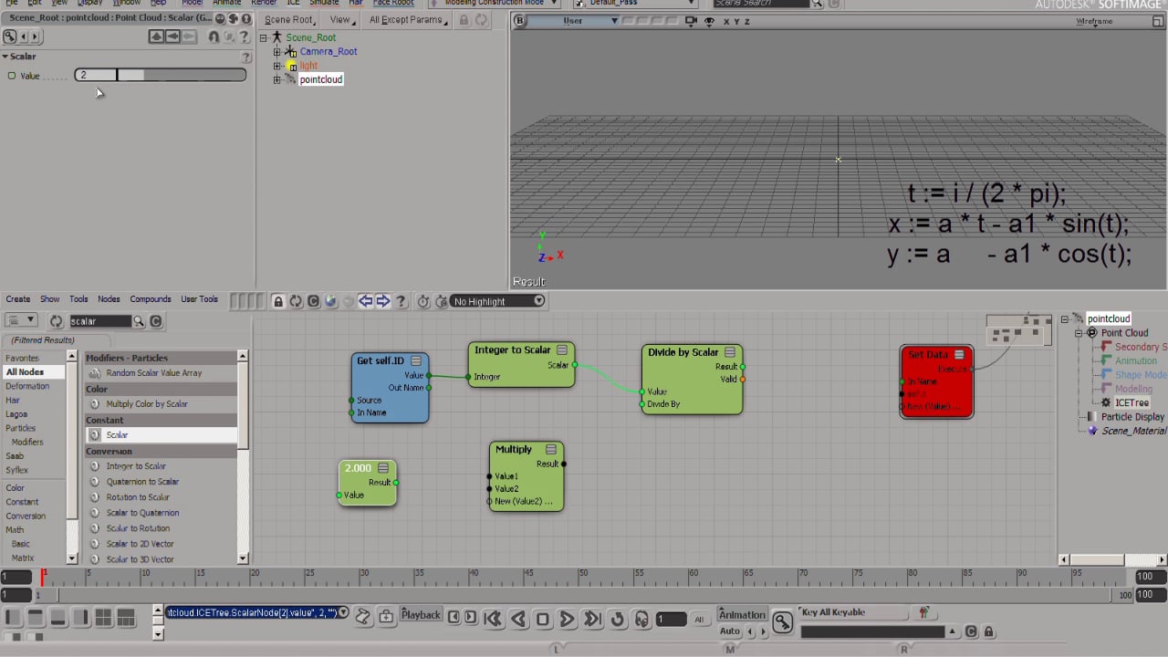Click the help question mark in ICE toolbar
This screenshot has height=657, width=1168.
tap(401, 301)
